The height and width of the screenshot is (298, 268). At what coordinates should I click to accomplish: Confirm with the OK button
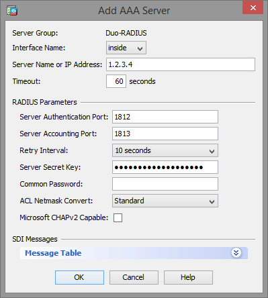pos(79,277)
